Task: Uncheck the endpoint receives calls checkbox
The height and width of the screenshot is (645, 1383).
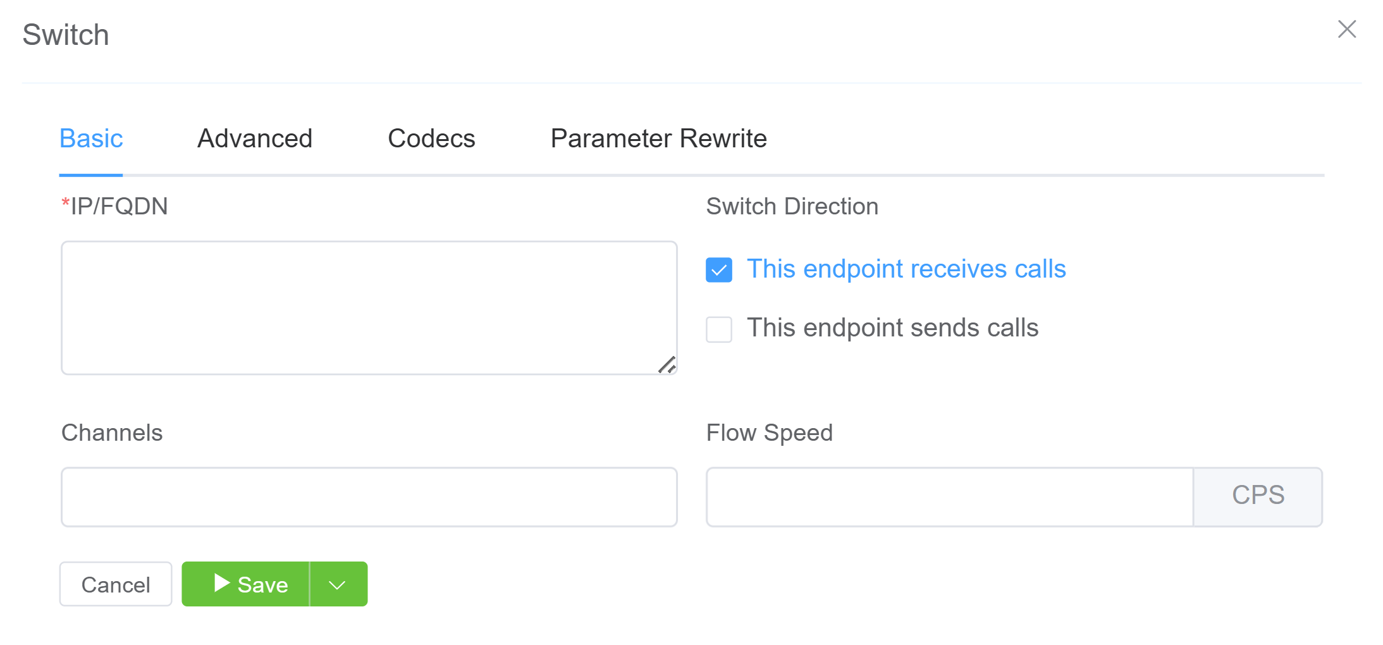Action: 719,270
